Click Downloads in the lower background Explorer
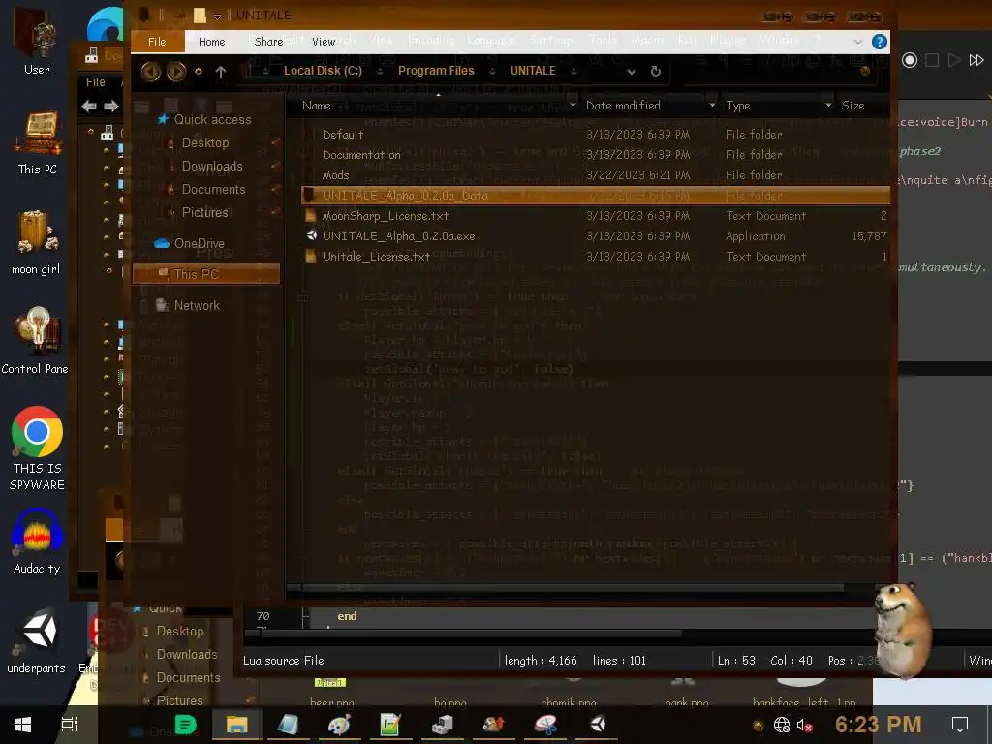 tap(187, 654)
